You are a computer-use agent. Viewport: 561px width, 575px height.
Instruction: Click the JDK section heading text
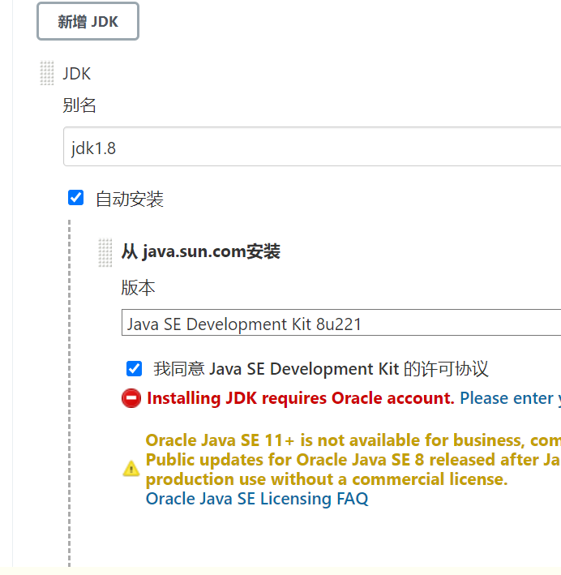click(x=76, y=74)
